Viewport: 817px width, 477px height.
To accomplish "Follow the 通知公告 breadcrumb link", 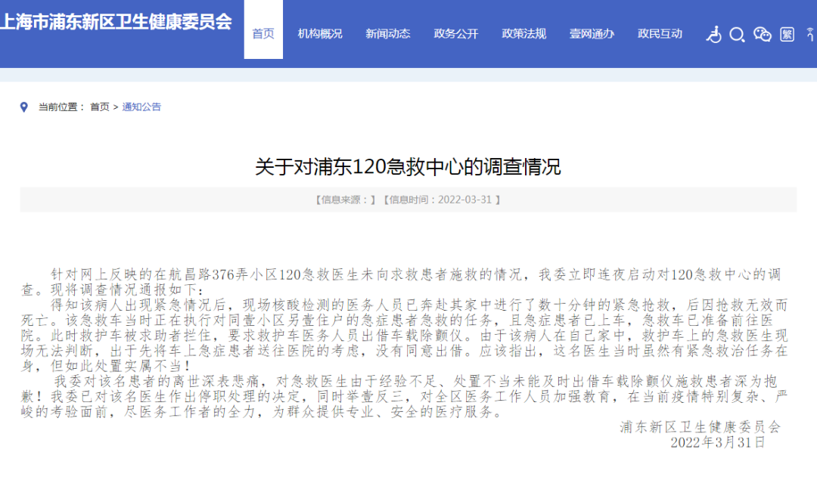I will (141, 107).
